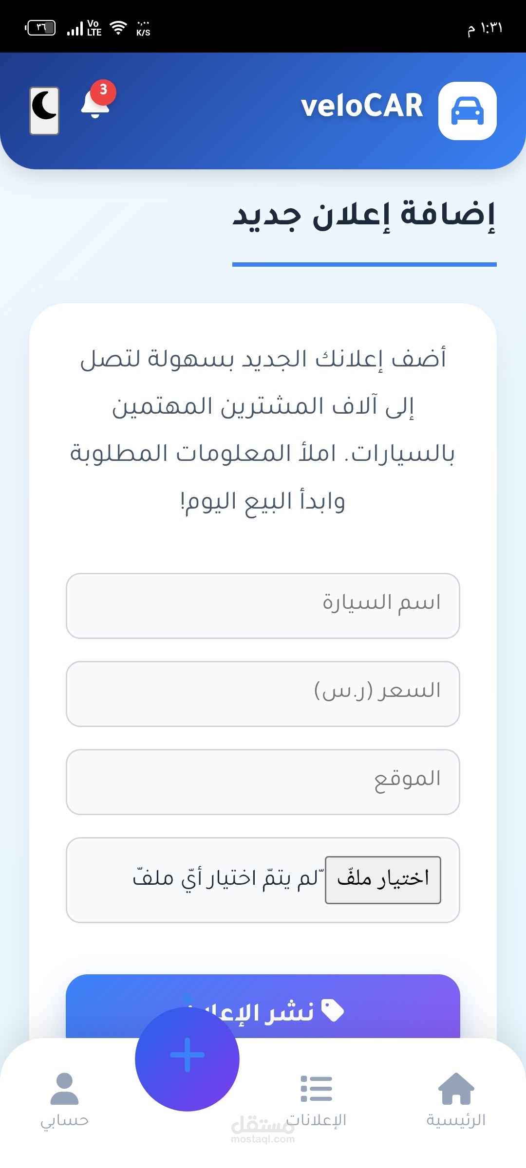This screenshot has width=526, height=1168.
Task: Click the choose file button (اختيار ملف)
Action: tap(383, 880)
